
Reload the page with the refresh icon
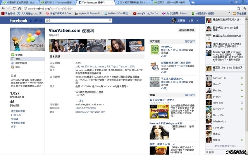[x=14, y=9]
